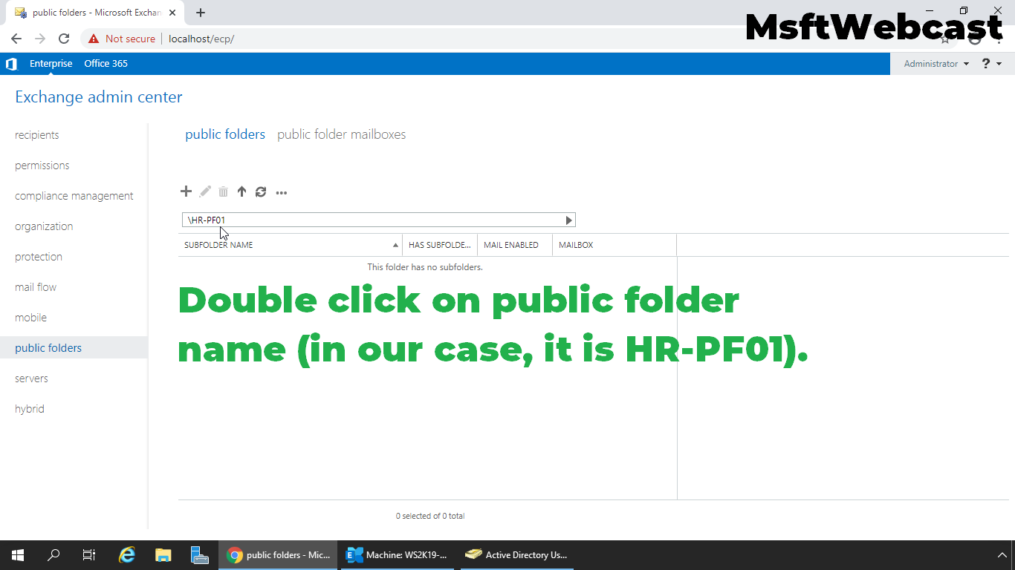
Task: Select the edit pencil icon in the toolbar
Action: coord(204,191)
